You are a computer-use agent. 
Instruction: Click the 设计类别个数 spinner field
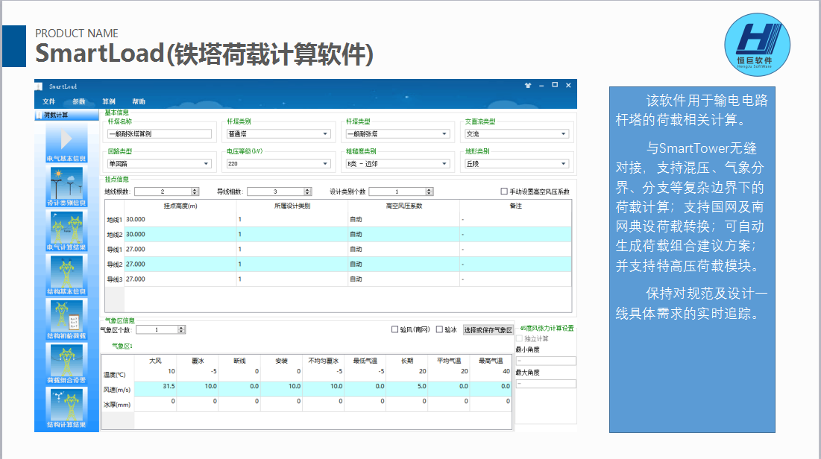point(401,191)
